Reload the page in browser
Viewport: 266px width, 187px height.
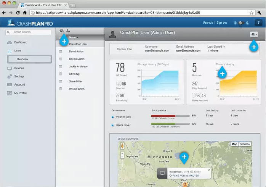(x=18, y=13)
